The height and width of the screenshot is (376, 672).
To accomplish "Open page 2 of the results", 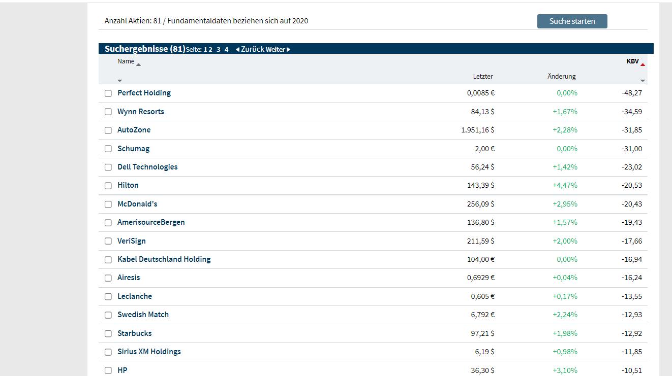I will pyautogui.click(x=210, y=49).
